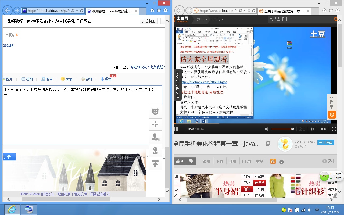
Task: Adjust the video volume slider
Action: click(282, 129)
